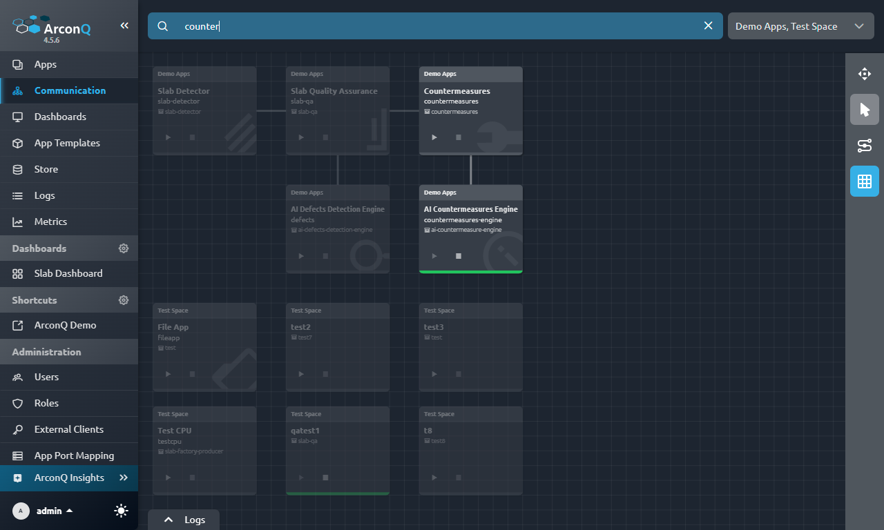Click the Dashboards section gear icon
Screen dimensions: 884x530
coord(124,248)
